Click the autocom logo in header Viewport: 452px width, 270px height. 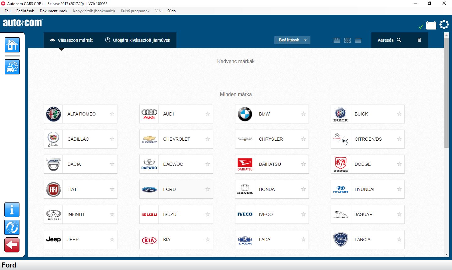point(23,23)
